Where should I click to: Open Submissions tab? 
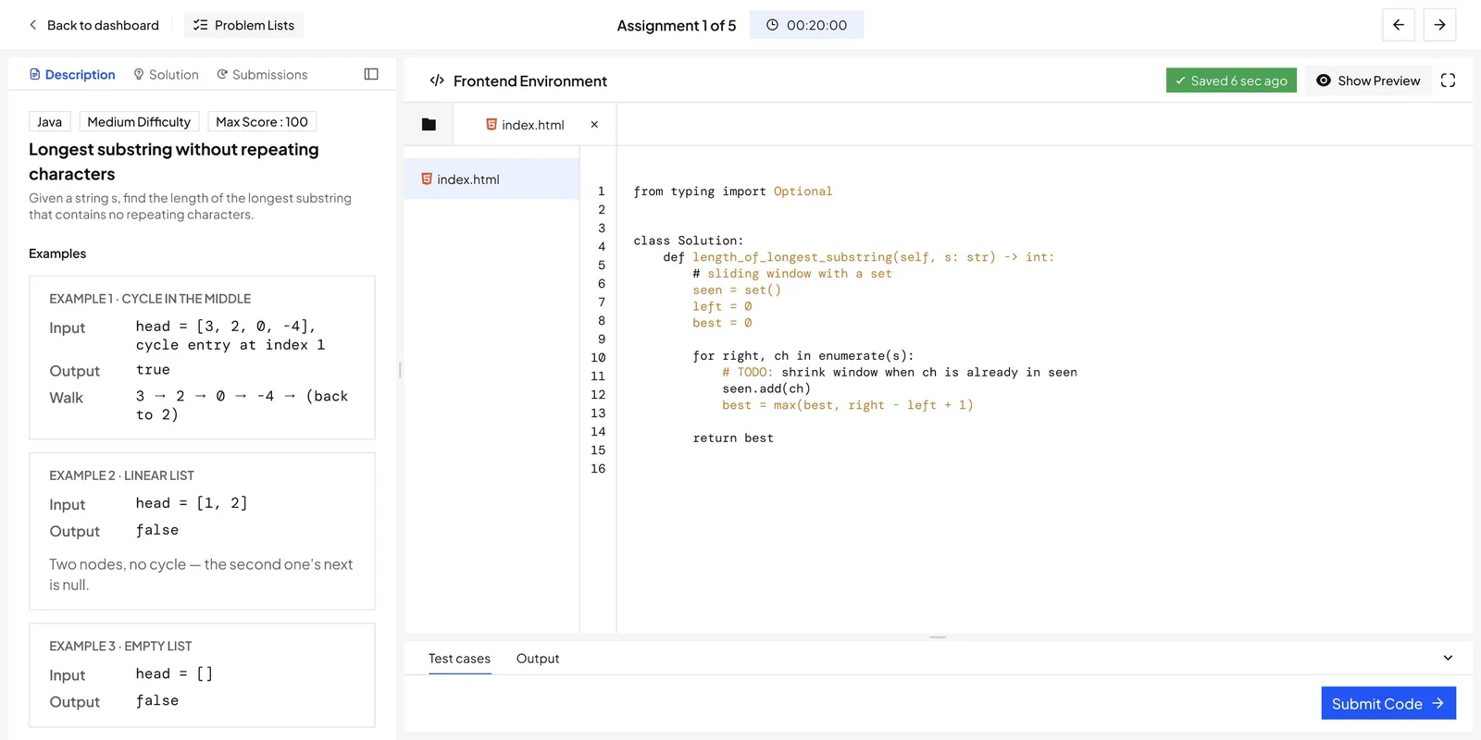pos(262,74)
